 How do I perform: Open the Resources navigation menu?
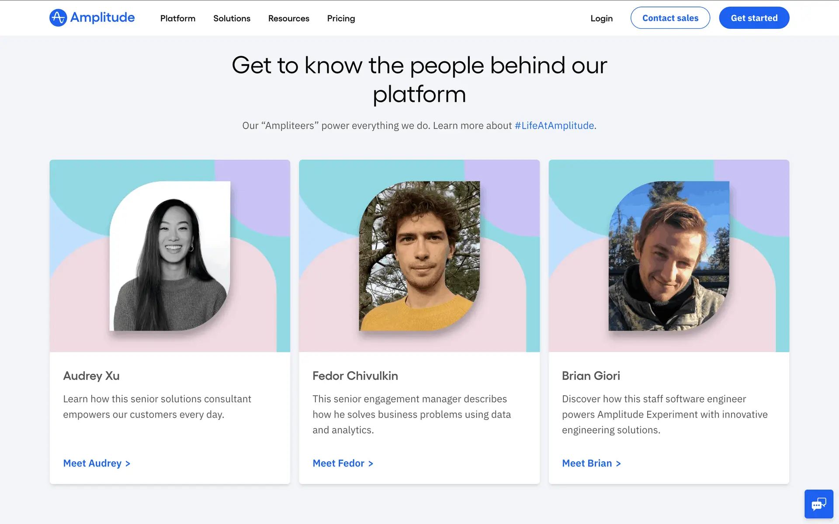[x=288, y=18]
